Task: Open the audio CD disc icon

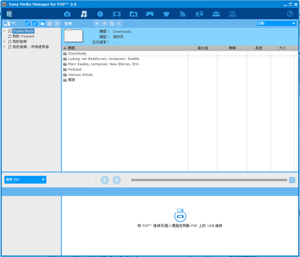Action: [100, 14]
